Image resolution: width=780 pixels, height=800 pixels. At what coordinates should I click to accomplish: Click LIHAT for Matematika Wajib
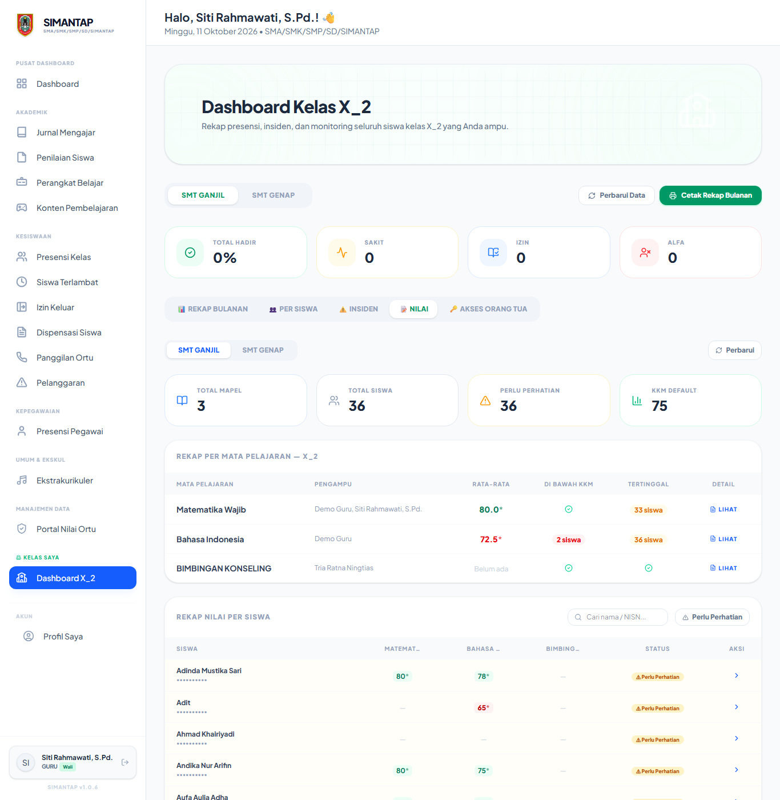coord(723,509)
